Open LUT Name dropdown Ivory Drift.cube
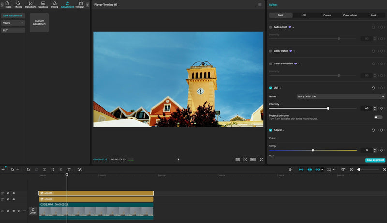The height and width of the screenshot is (223, 387). (341, 96)
